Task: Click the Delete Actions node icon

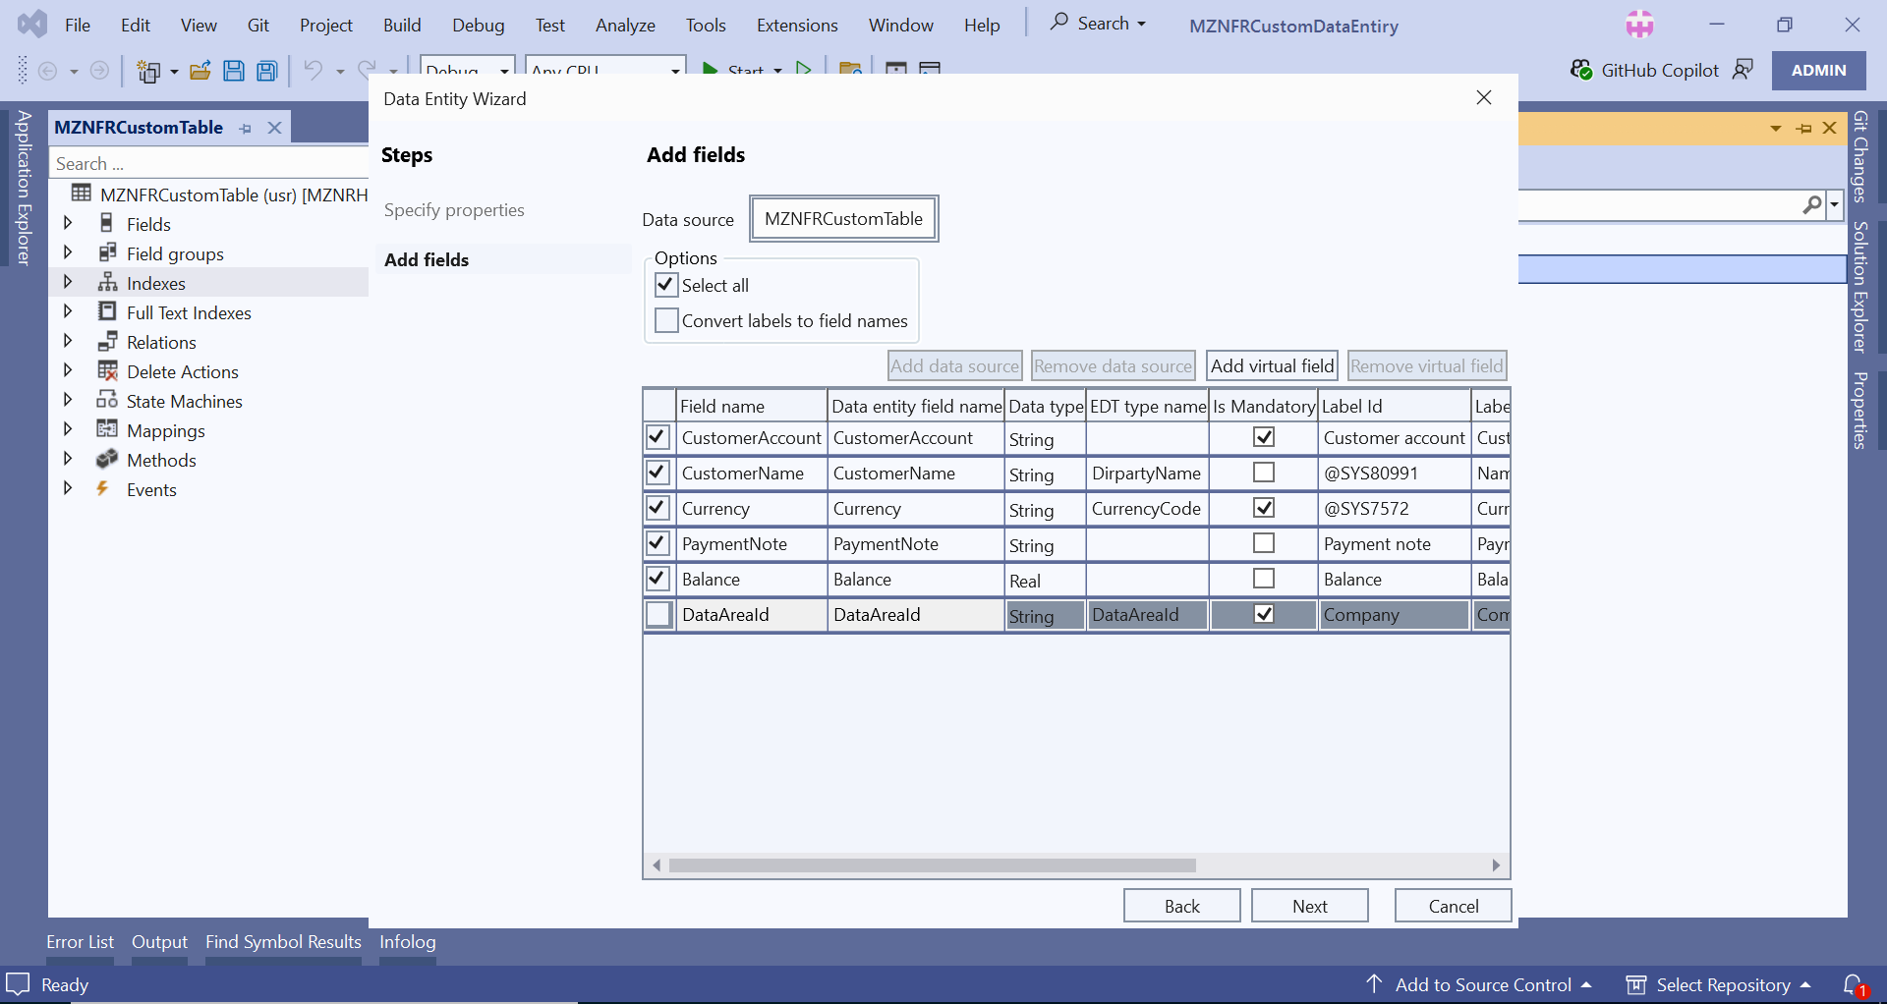Action: (107, 371)
